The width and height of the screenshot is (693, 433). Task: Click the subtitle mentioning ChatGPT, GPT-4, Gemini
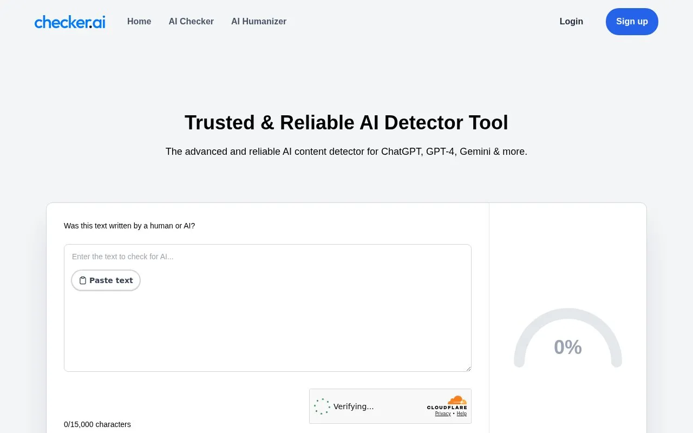pyautogui.click(x=346, y=152)
